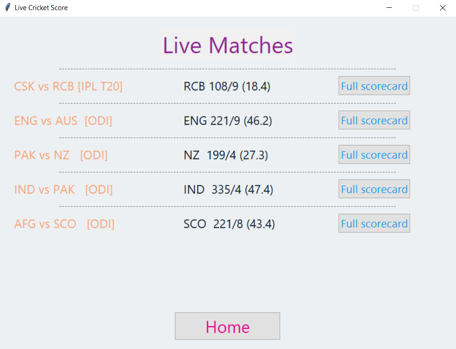Select the ENG vs AUS [ODI] match label
The image size is (456, 349).
pos(63,121)
